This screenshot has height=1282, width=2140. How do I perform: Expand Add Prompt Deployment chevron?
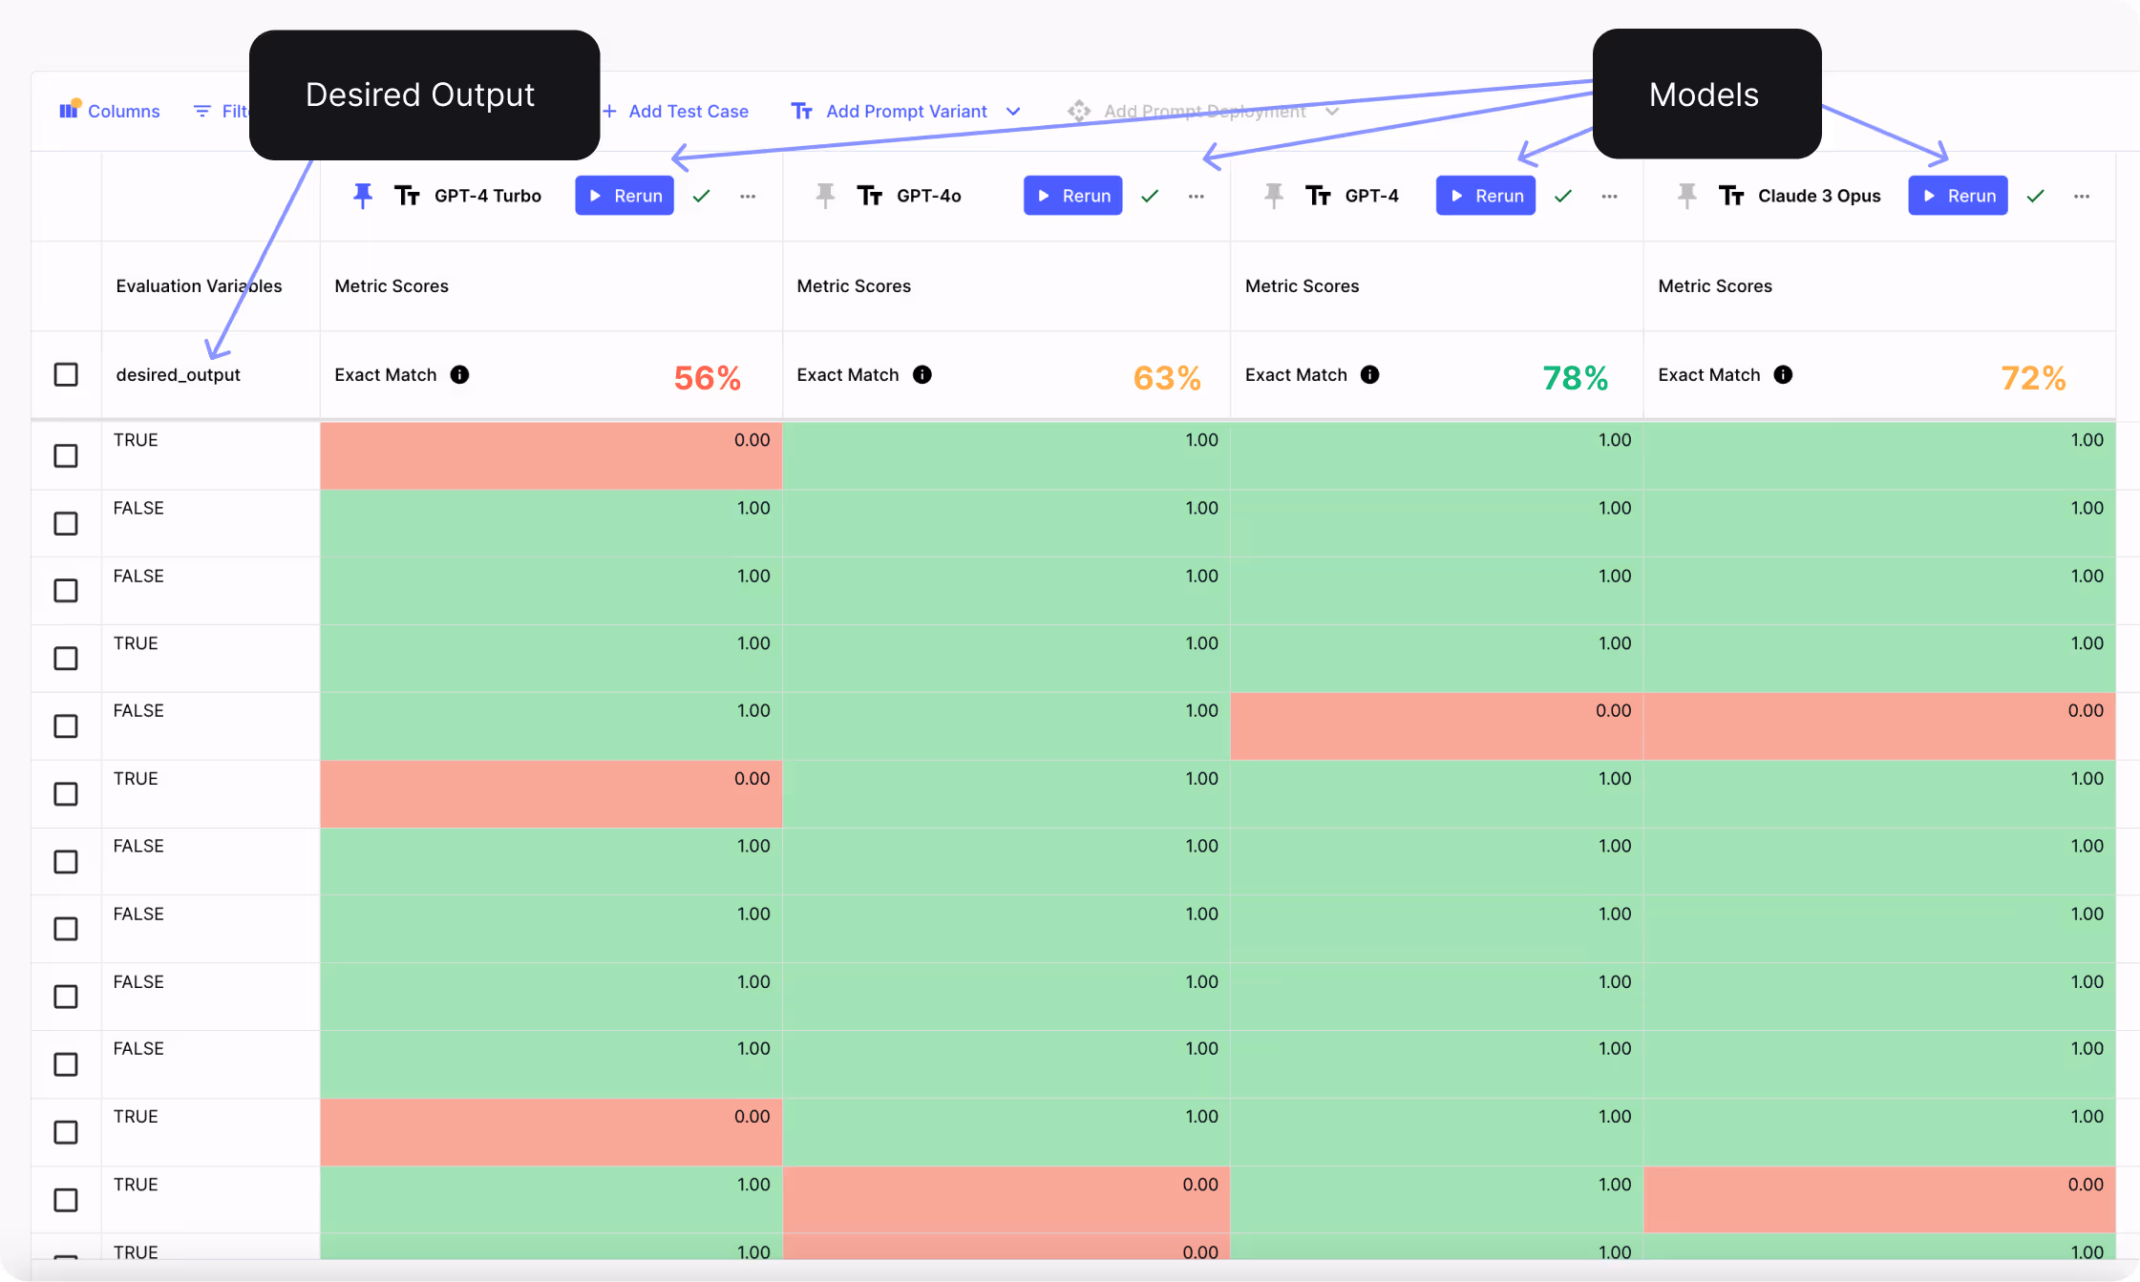pyautogui.click(x=1332, y=111)
